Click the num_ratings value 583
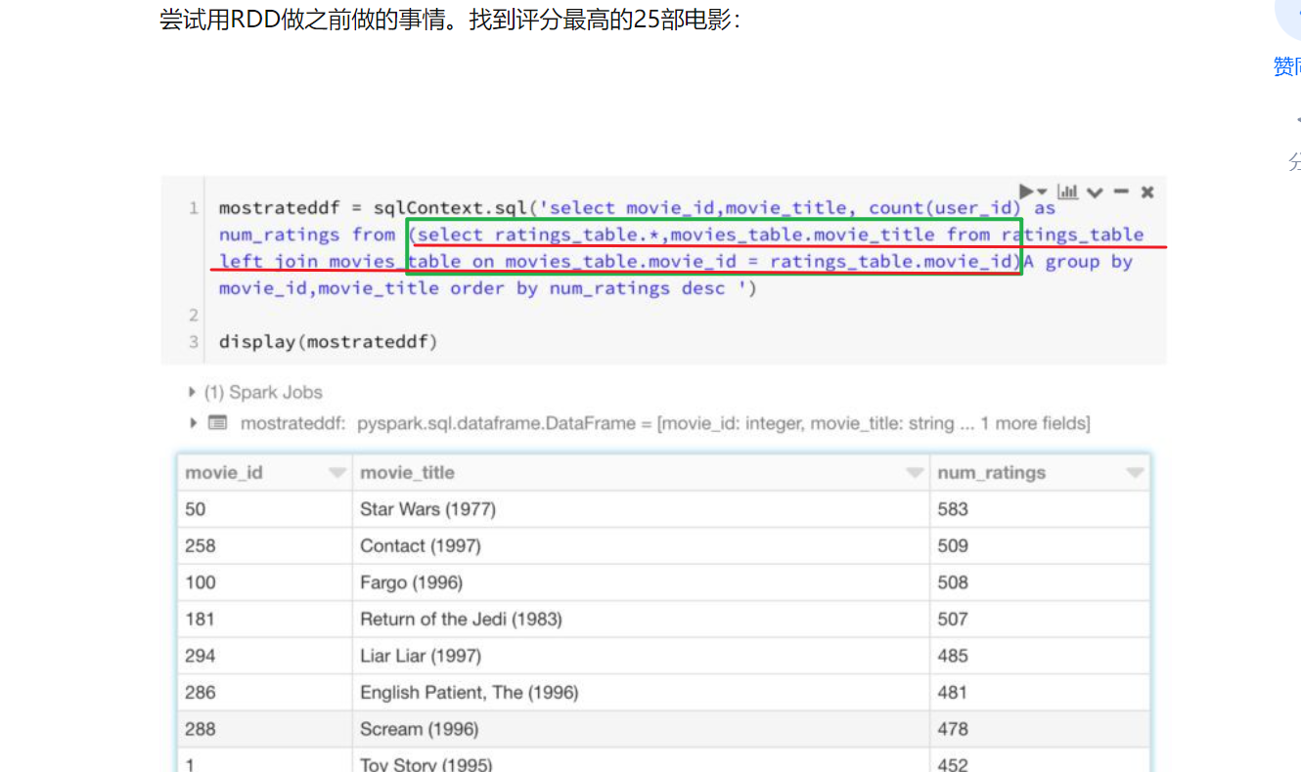The width and height of the screenshot is (1301, 772). [952, 509]
